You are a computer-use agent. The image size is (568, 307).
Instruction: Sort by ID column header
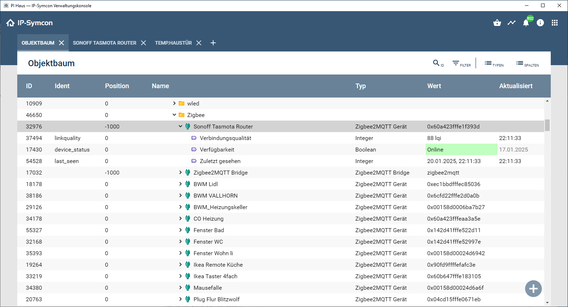tap(29, 86)
